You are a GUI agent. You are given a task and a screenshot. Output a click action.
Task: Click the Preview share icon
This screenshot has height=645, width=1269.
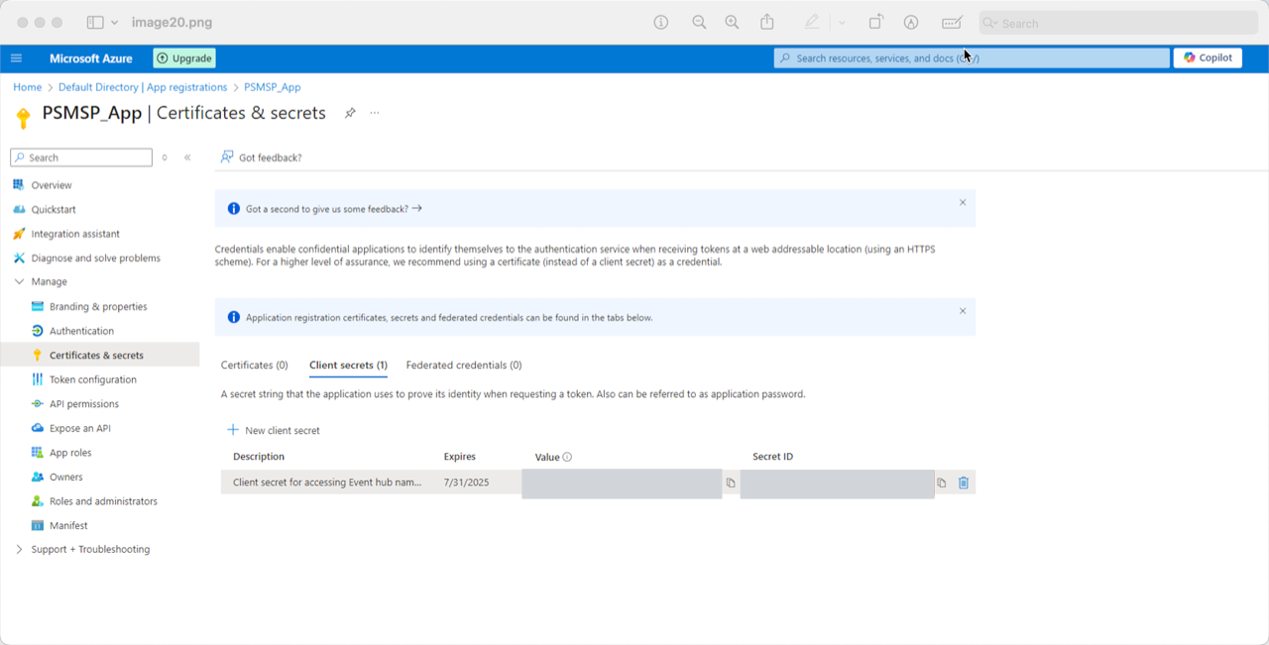766,23
